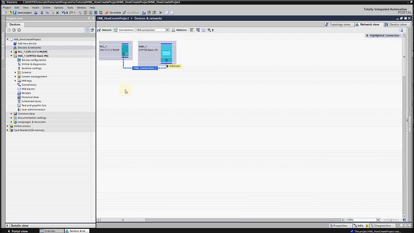Expand the Details view panel
Screen dimensions: 414x233
tap(7, 225)
